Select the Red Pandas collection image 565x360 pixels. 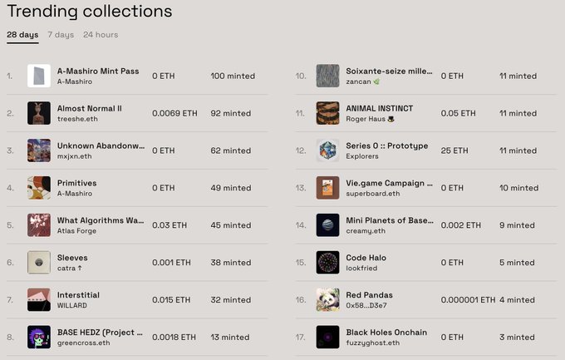pyautogui.click(x=328, y=300)
